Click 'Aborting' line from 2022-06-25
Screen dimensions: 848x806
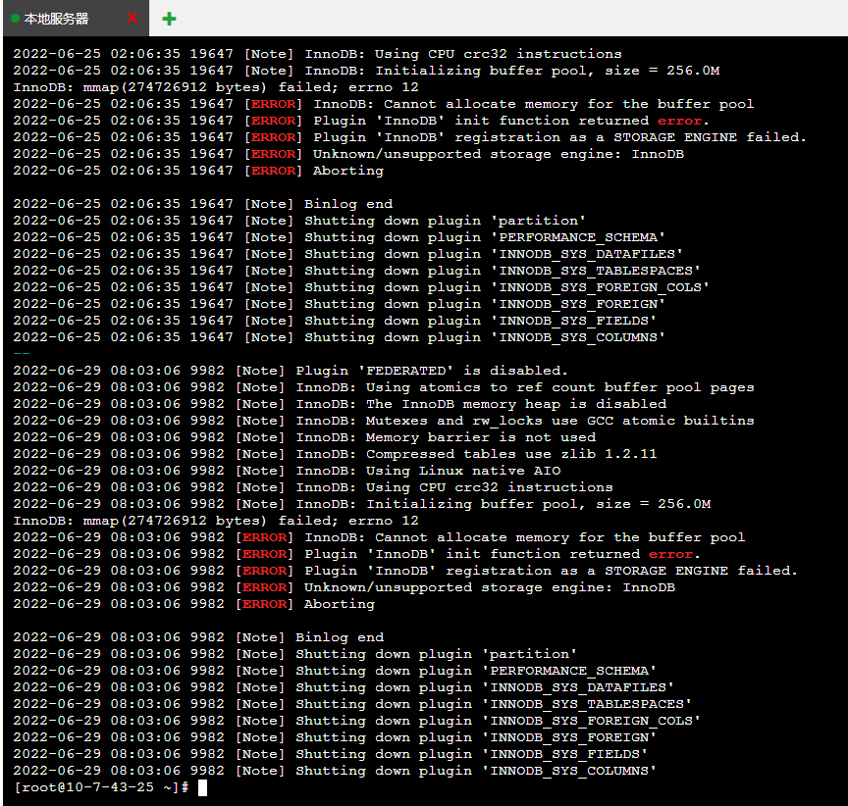click(x=348, y=171)
